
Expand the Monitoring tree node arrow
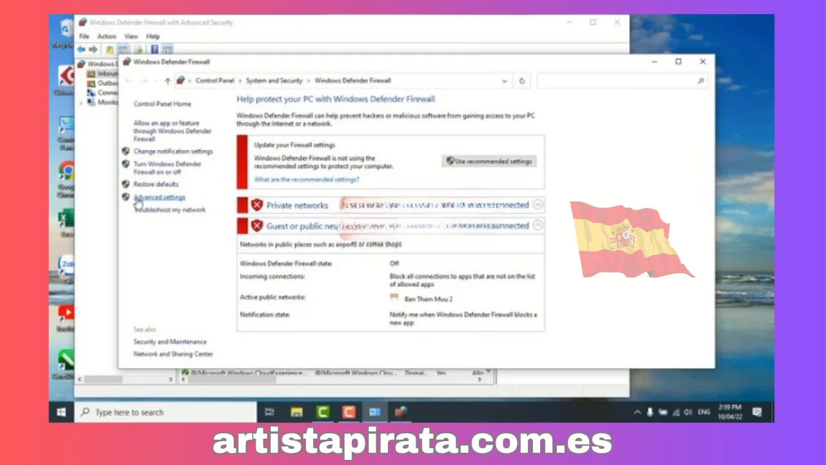[x=81, y=103]
